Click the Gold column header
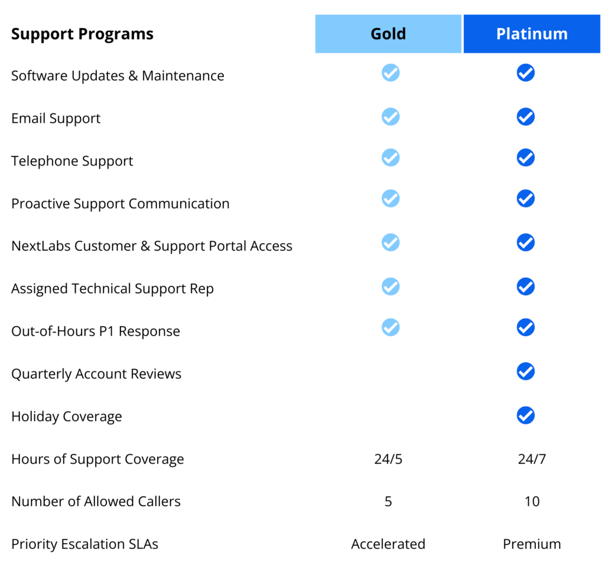The height and width of the screenshot is (576, 605). [x=388, y=34]
